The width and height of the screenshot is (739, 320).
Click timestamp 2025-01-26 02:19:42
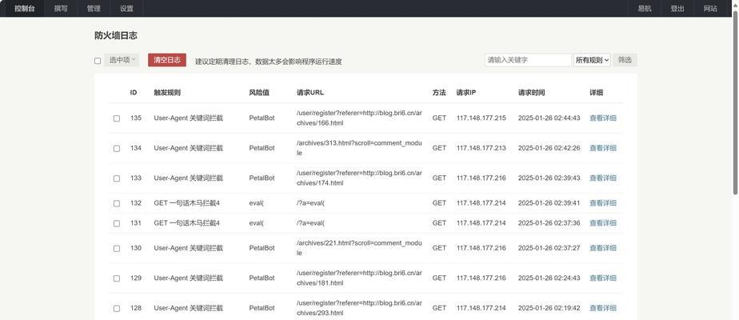coord(549,308)
